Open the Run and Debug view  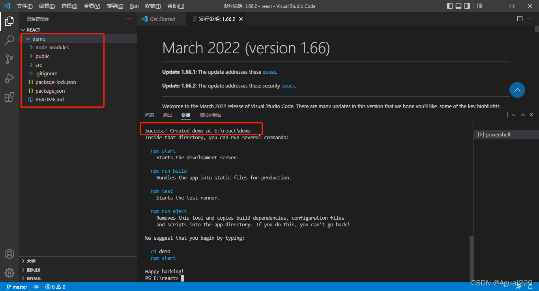tap(9, 78)
